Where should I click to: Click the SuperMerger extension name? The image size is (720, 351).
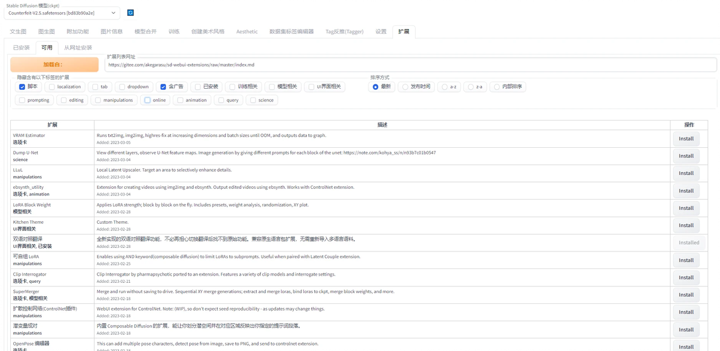[x=26, y=291]
